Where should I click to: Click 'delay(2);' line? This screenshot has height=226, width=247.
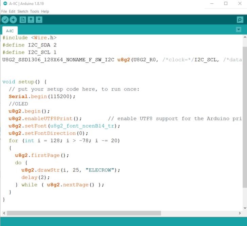click(x=35, y=178)
